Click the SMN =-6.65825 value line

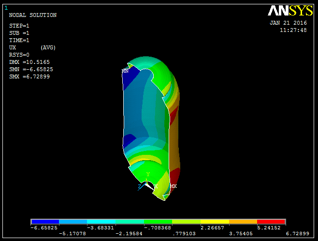[31, 69]
